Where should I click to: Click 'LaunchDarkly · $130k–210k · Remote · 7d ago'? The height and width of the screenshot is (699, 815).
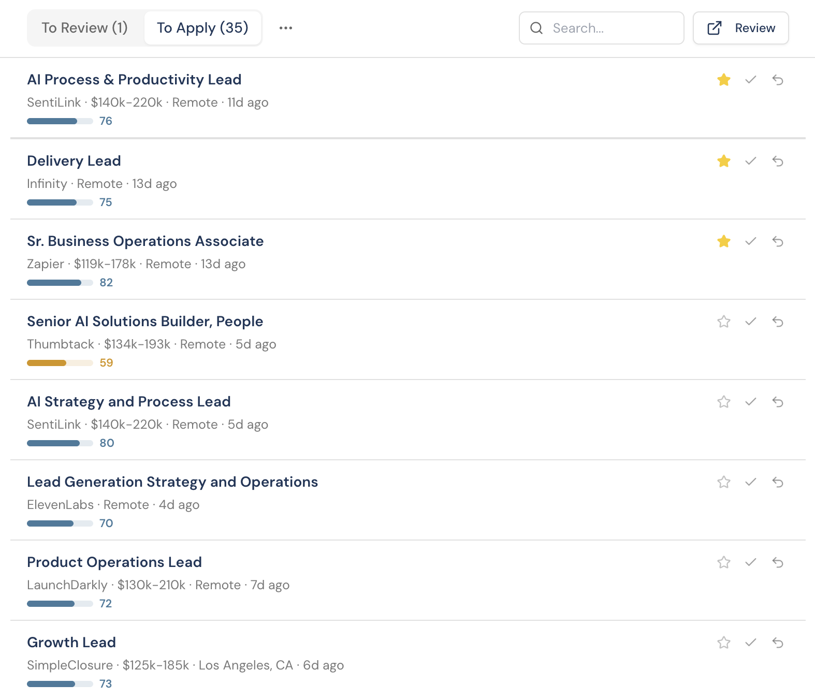158,585
